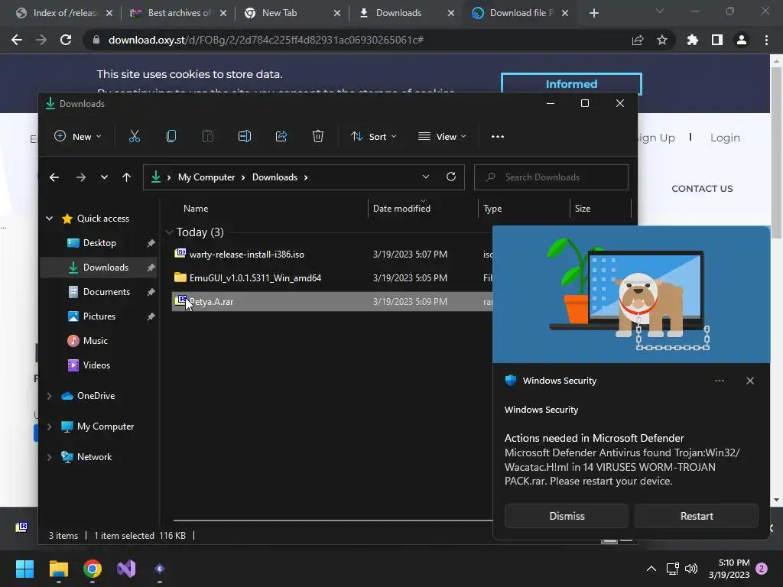Click the Informed cookie button
This screenshot has height=587, width=783.
(x=571, y=84)
